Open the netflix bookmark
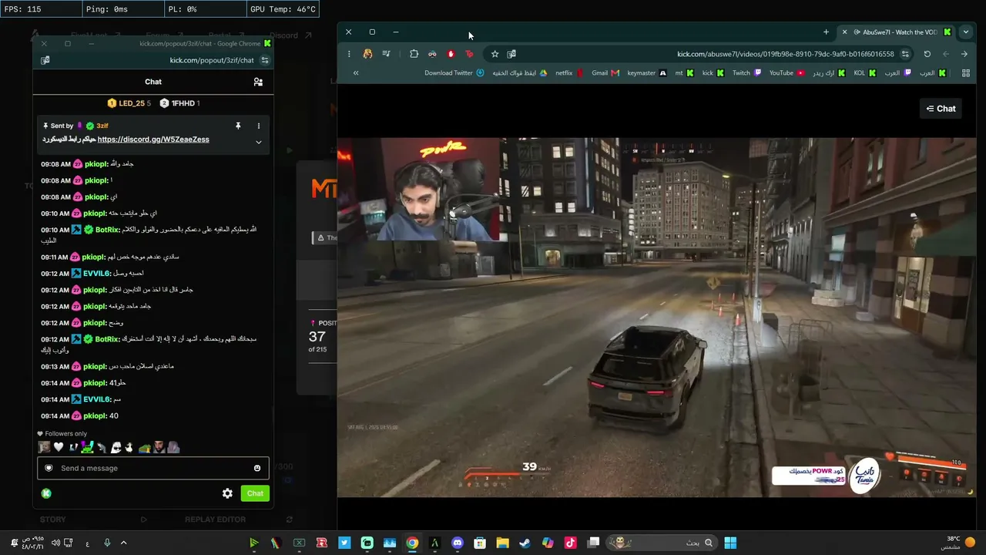 [x=569, y=73]
